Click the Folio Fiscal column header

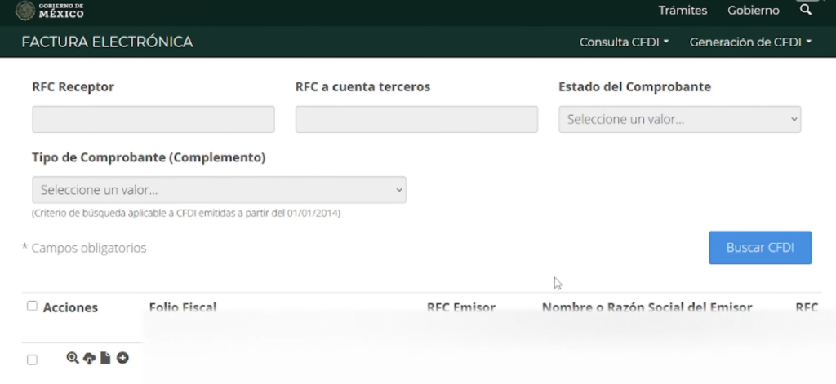click(183, 307)
